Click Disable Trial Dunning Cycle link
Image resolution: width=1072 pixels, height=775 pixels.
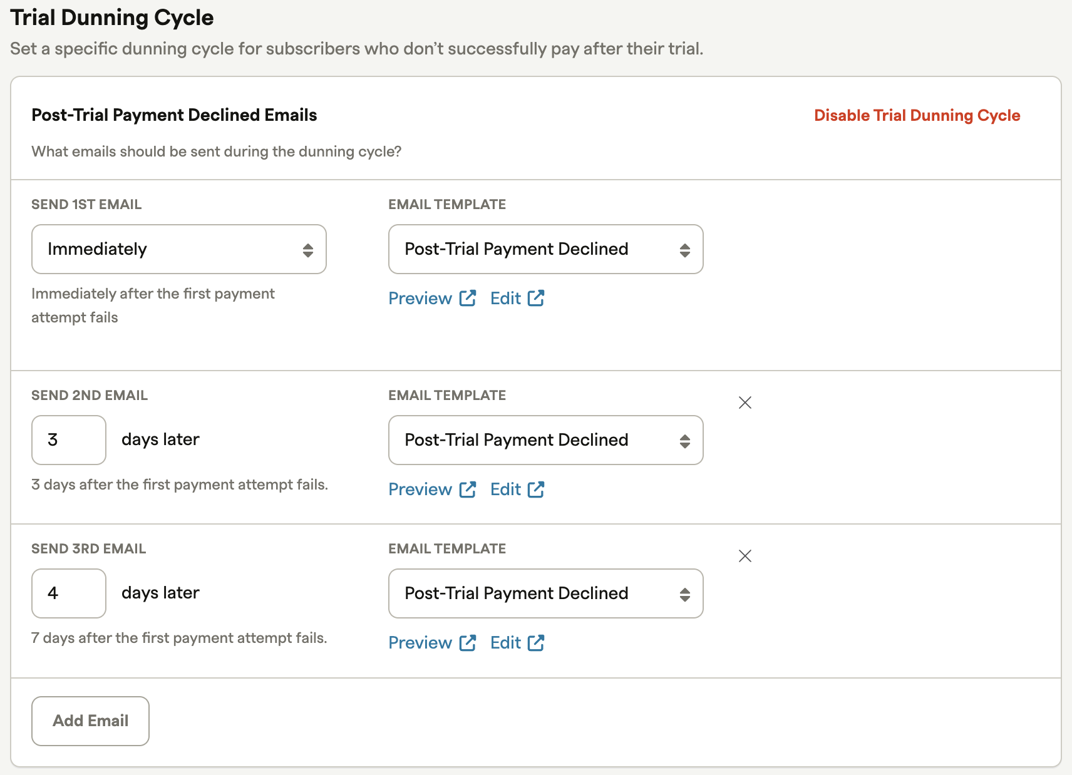tap(917, 116)
